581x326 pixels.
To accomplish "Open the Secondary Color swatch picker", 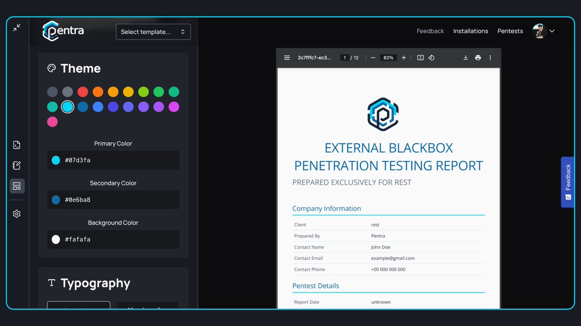I will coord(56,200).
